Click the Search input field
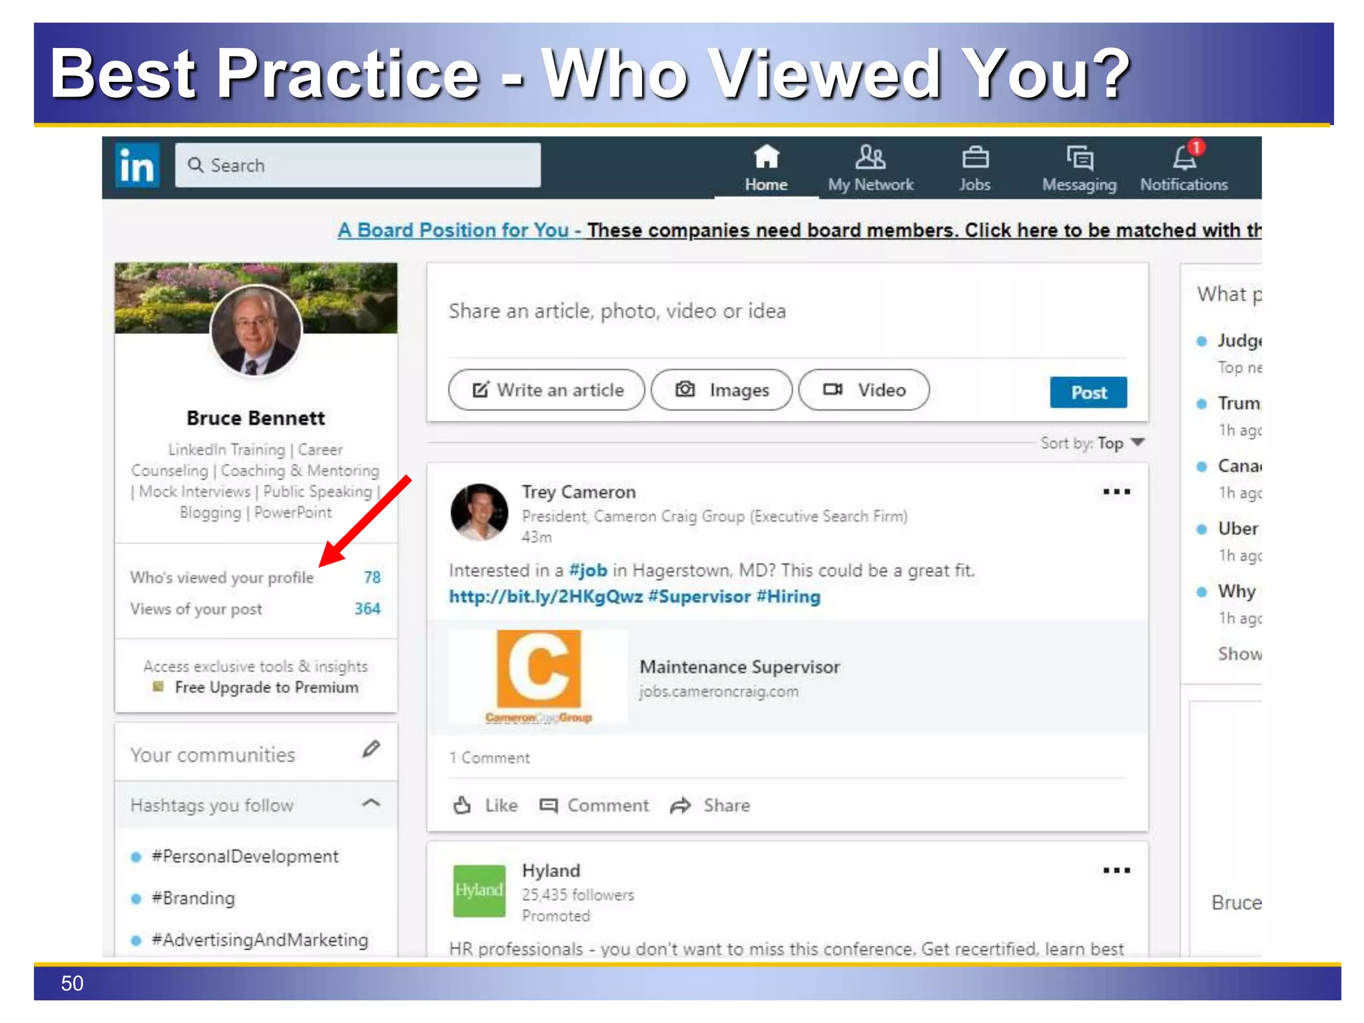Screen dimensions: 1364x1023 pos(358,165)
